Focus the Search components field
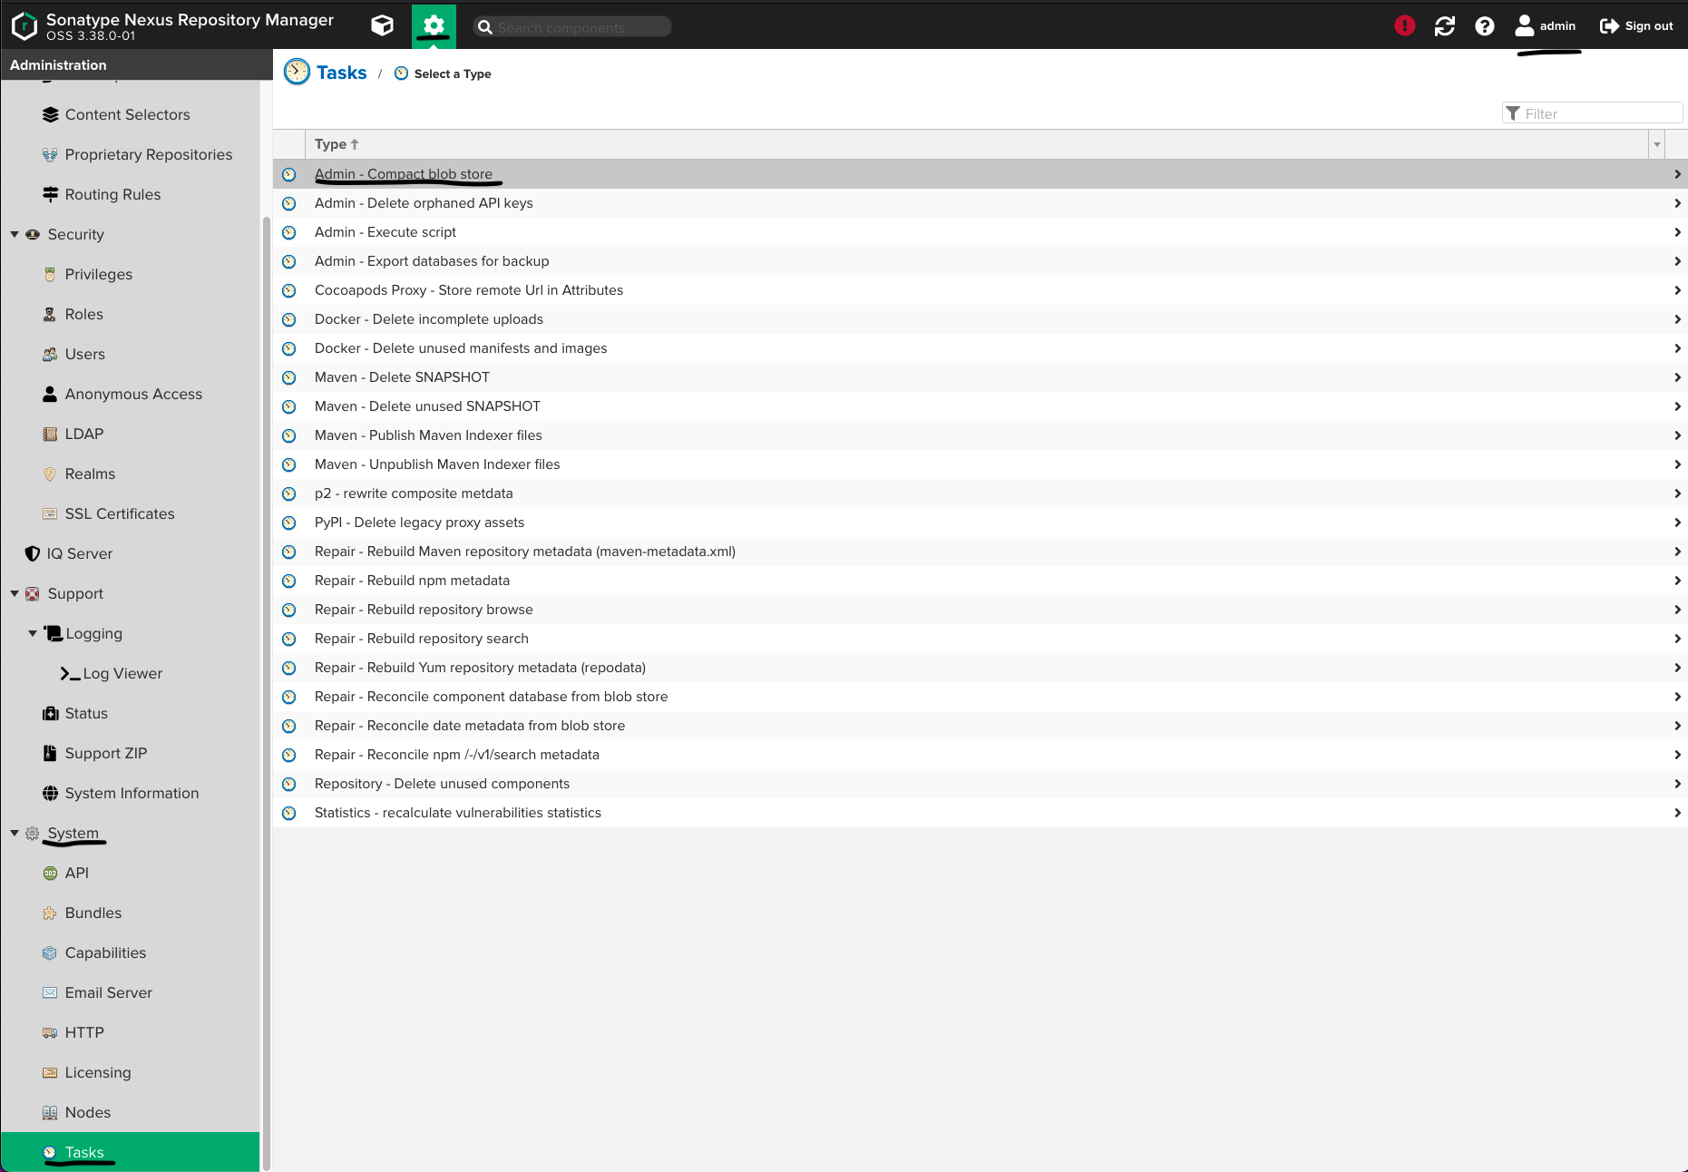 point(572,27)
